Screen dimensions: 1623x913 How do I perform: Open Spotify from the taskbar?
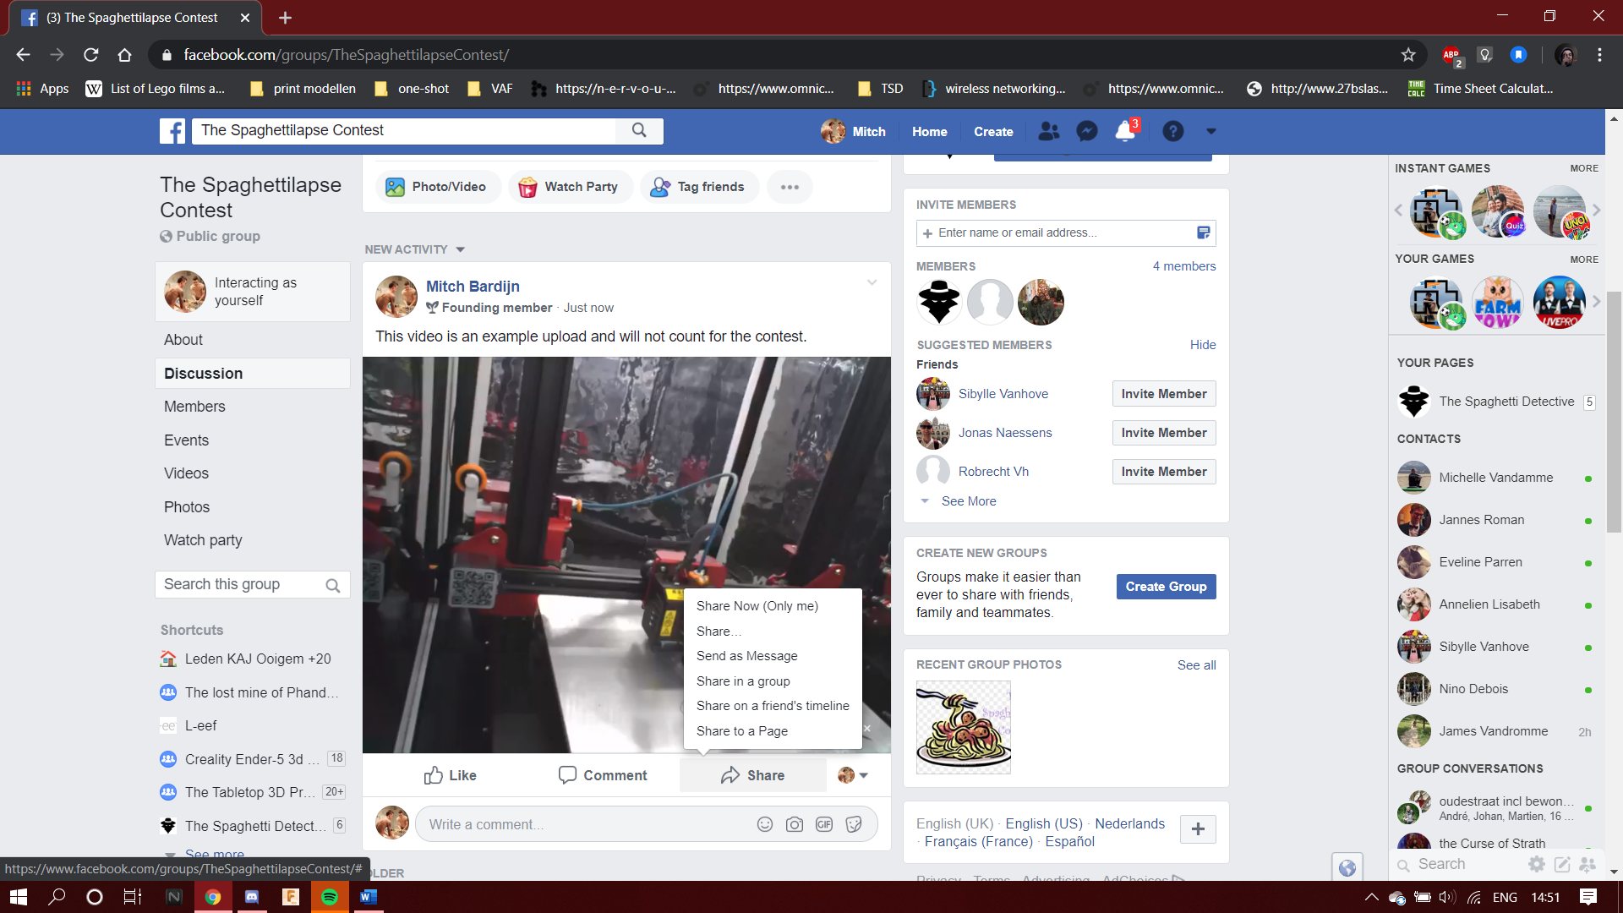pyautogui.click(x=330, y=897)
